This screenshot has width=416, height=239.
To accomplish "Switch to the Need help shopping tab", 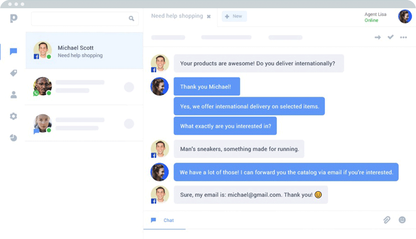I will [x=177, y=16].
